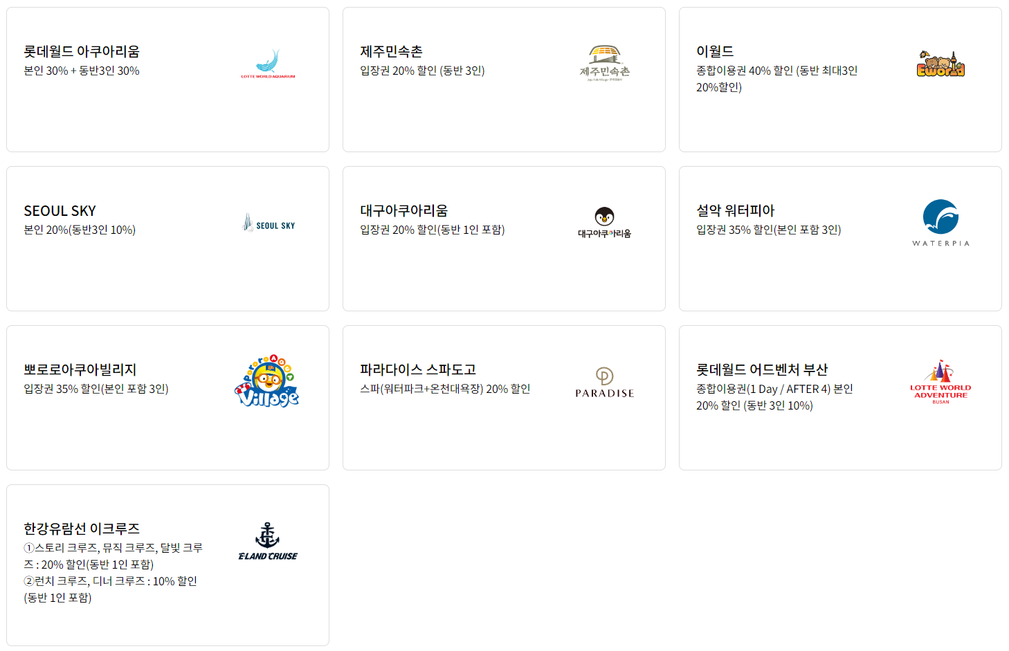Click the Pororo Village logo

click(x=268, y=381)
